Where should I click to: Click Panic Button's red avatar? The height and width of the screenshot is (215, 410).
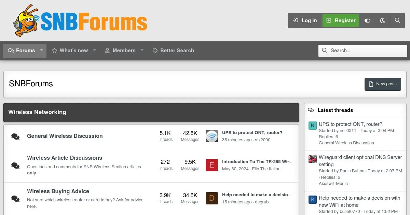point(312,159)
